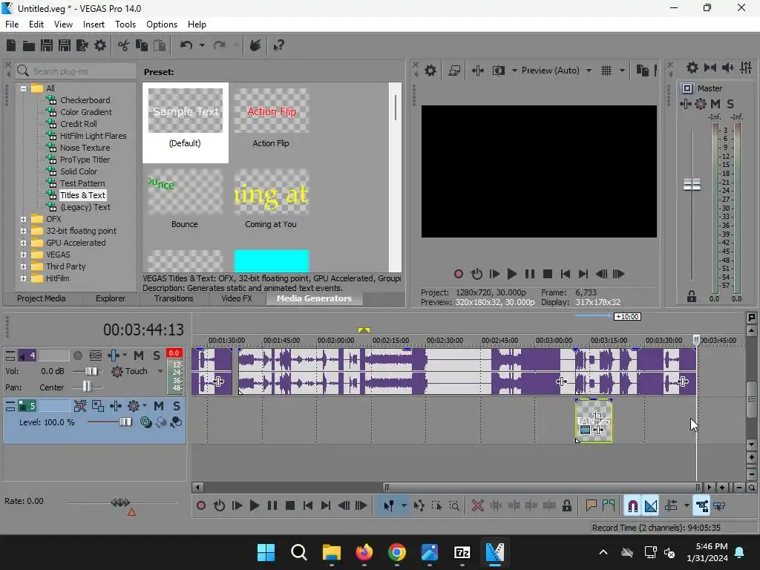Viewport: 760px width, 570px height.
Task: Open Undo history dropdown arrow
Action: point(202,45)
